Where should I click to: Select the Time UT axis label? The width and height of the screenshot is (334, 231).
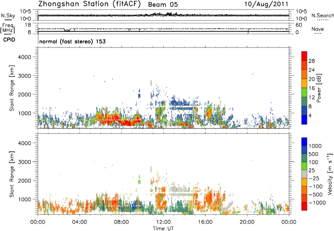pyautogui.click(x=163, y=228)
